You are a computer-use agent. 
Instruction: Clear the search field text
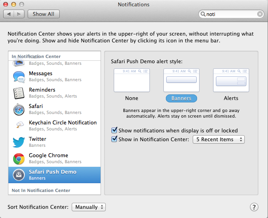click(260, 14)
